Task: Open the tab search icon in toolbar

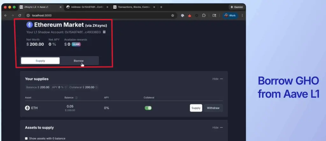Action: click(x=214, y=16)
